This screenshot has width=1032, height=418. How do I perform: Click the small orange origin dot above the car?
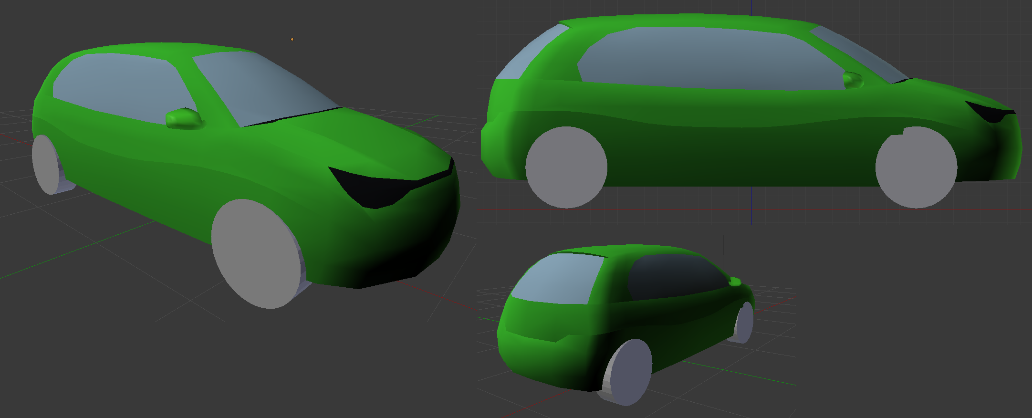(292, 39)
